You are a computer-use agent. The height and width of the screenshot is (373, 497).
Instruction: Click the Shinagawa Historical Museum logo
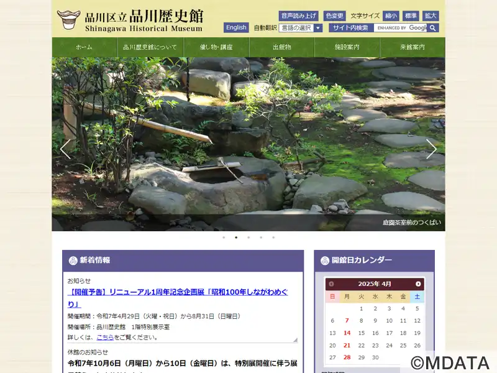pyautogui.click(x=130, y=21)
